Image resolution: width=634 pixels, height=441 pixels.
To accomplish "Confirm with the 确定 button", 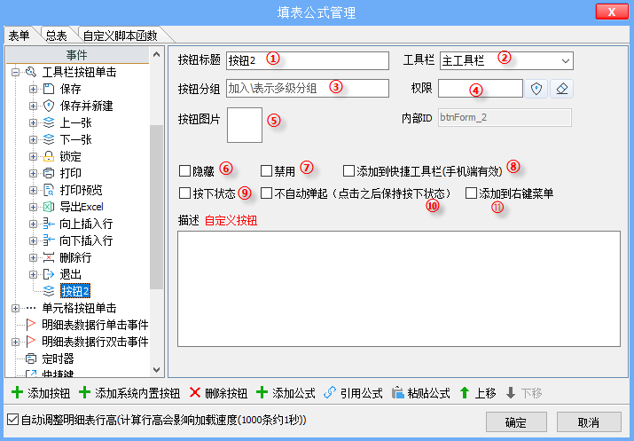I will (x=516, y=422).
